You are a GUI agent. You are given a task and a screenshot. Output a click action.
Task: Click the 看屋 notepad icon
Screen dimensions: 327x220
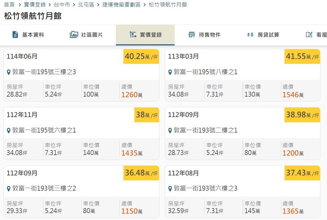(x=309, y=35)
